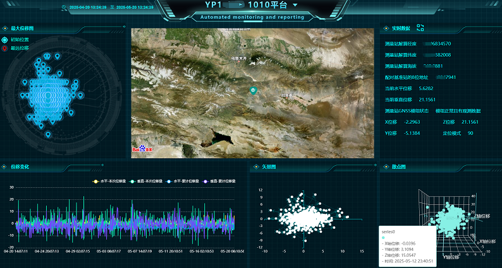Click the red 最远位移 pin icon
The height and width of the screenshot is (268, 502).
(x=4, y=49)
